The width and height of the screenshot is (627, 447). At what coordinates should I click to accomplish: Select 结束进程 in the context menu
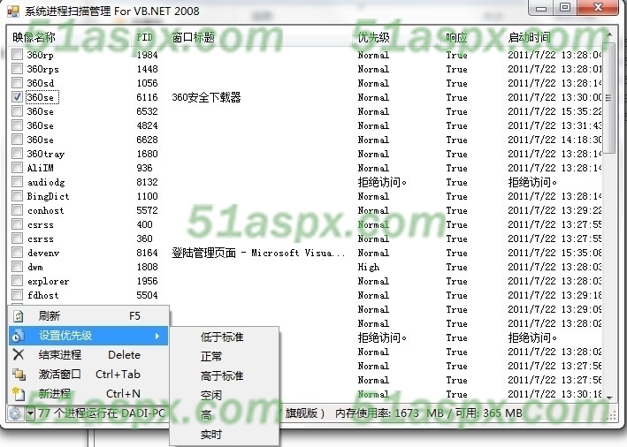[x=88, y=355]
